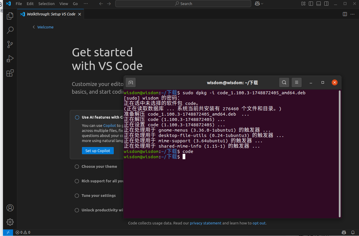Toggle the Primary Side Bar
The width and height of the screenshot is (359, 236).
311,4
